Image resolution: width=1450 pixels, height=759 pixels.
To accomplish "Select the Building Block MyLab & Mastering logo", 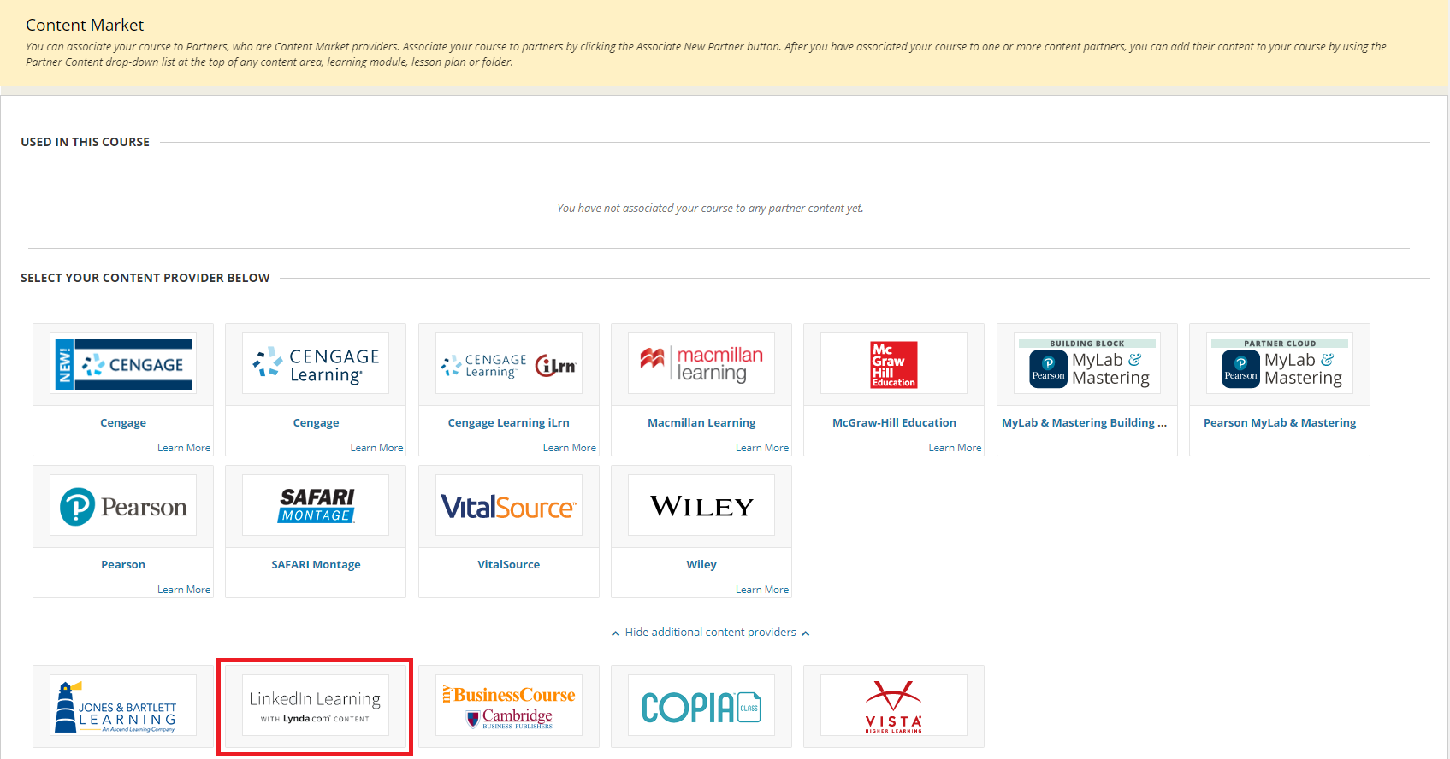I will pos(1087,364).
